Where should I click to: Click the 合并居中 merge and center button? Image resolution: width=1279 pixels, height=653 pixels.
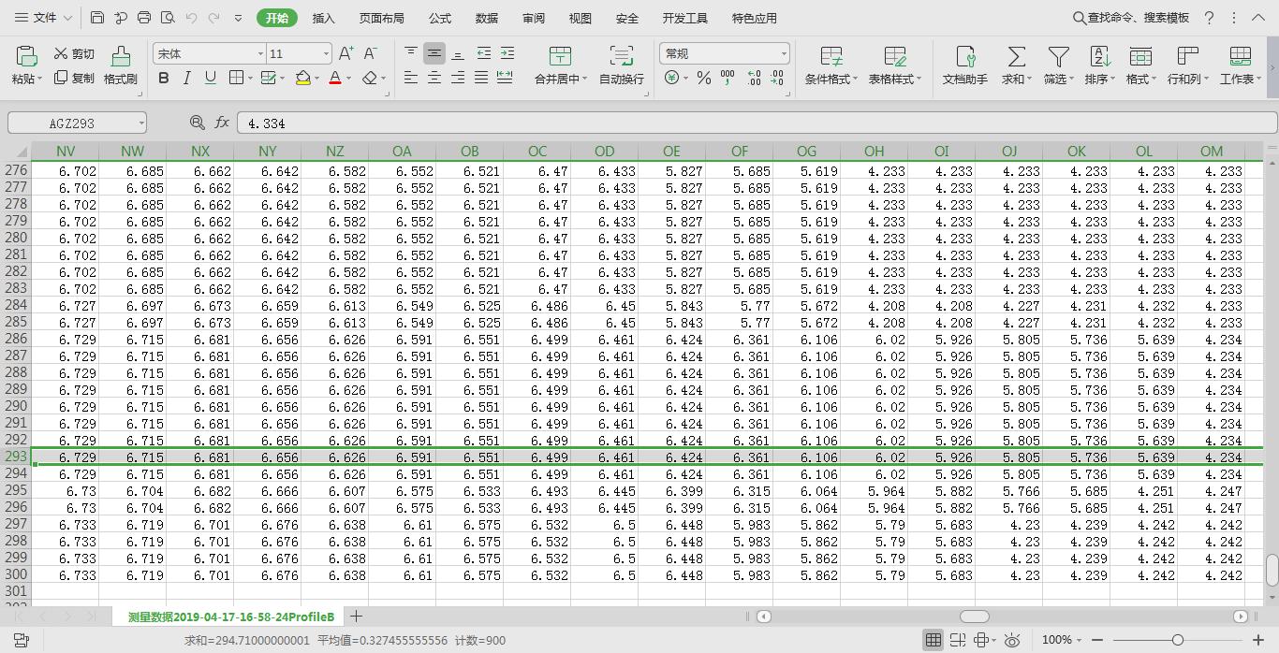[x=560, y=65]
